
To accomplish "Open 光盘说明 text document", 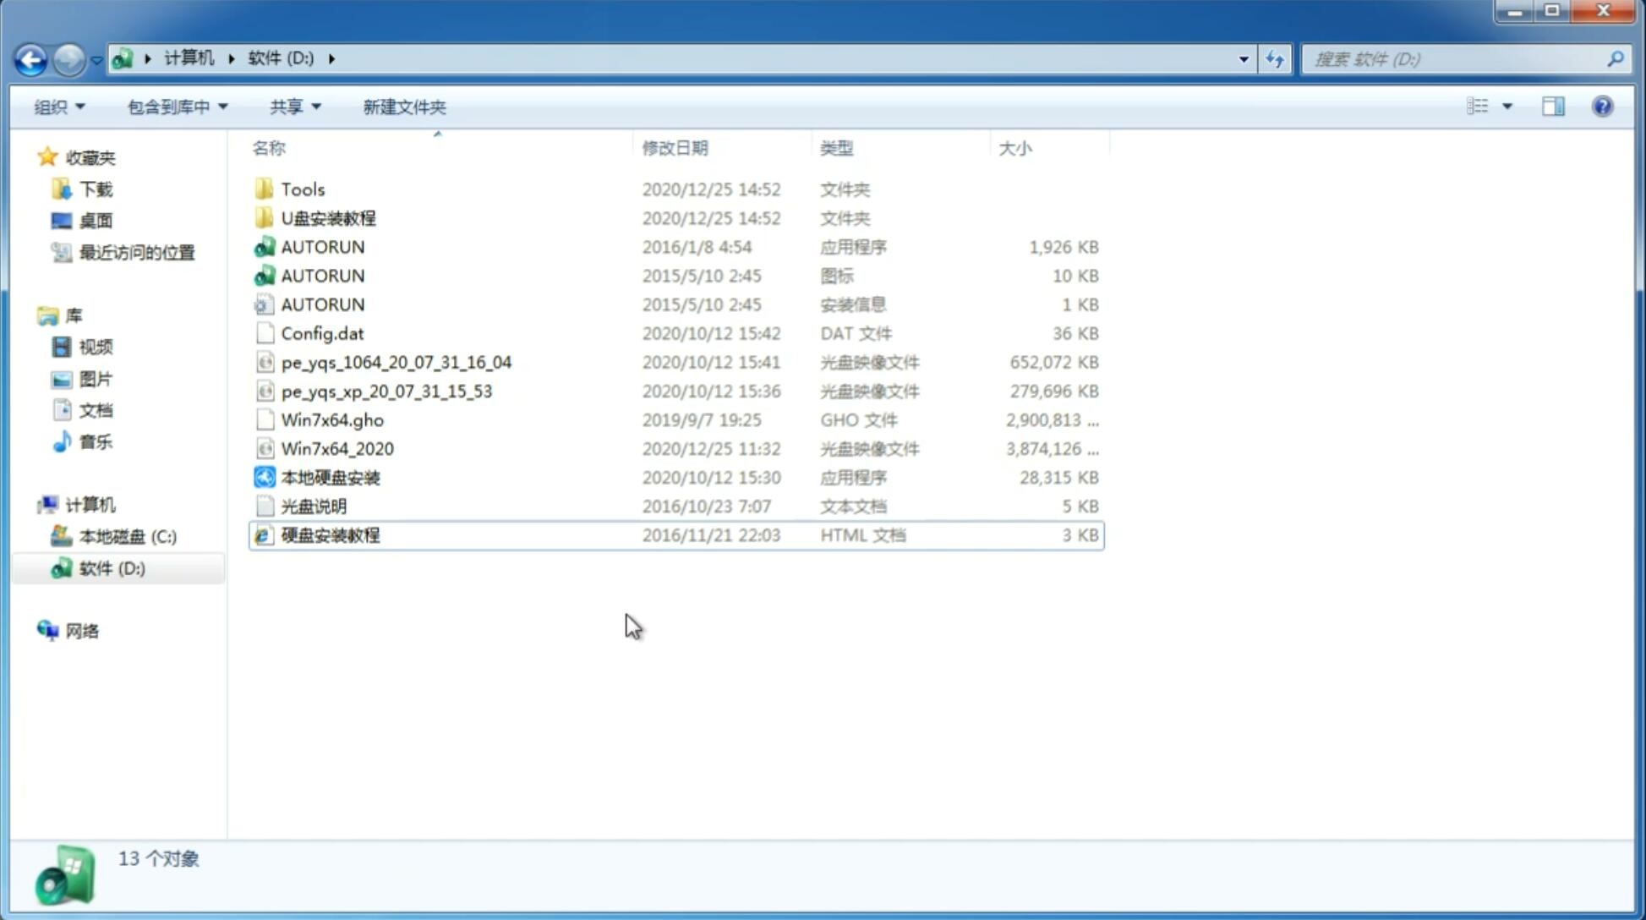I will (x=313, y=505).
